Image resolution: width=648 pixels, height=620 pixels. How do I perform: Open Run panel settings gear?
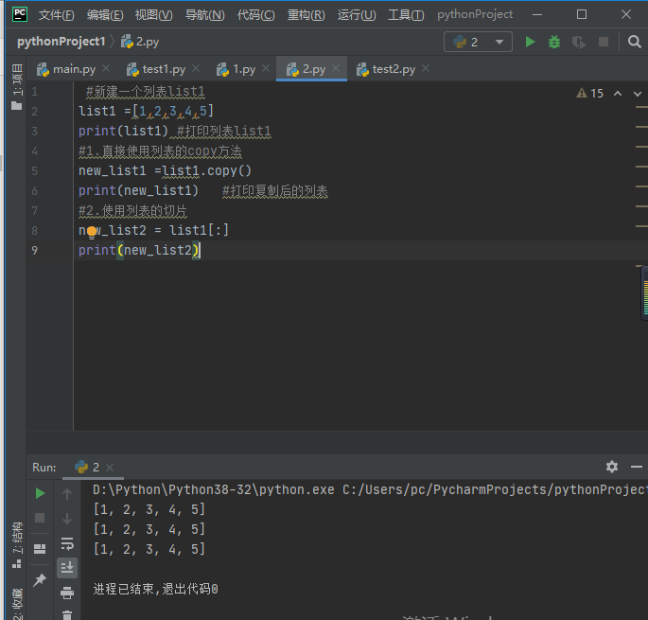tap(612, 467)
